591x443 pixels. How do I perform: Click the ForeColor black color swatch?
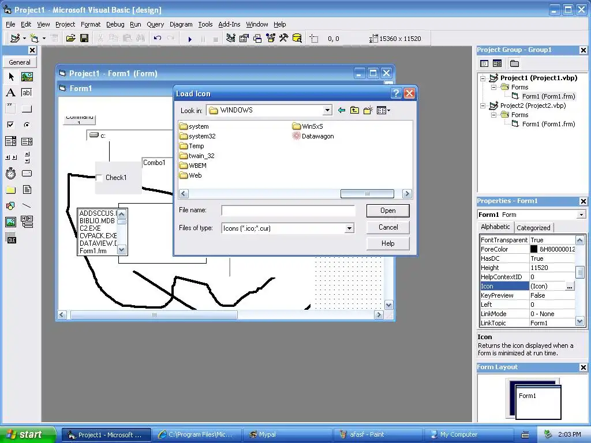pyautogui.click(x=534, y=249)
